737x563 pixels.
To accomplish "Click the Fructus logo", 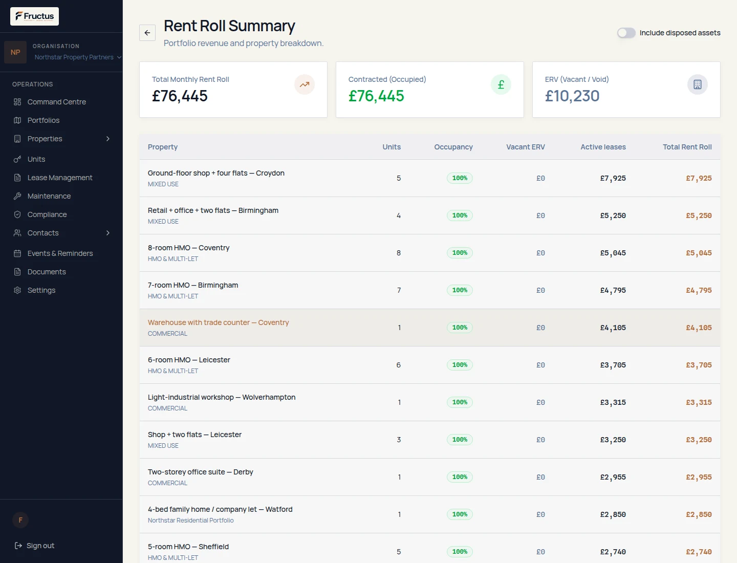I will [34, 16].
